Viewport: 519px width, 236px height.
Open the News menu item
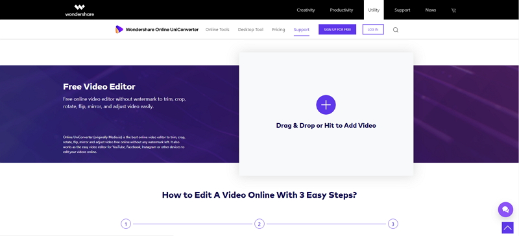point(431,10)
